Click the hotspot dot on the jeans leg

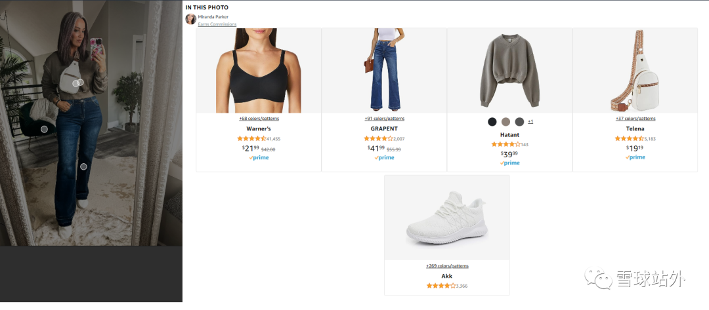(x=83, y=166)
